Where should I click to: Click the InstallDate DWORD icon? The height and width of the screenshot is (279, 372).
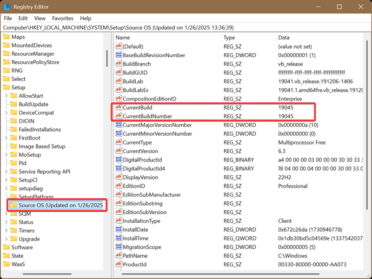point(119,229)
